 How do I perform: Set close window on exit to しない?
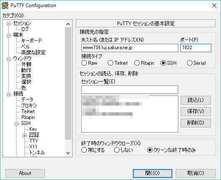123,150
